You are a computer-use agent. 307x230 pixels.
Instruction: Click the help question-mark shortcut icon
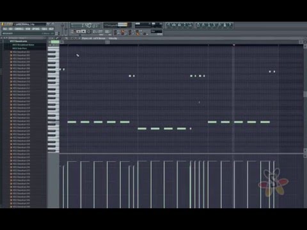[x=230, y=25]
